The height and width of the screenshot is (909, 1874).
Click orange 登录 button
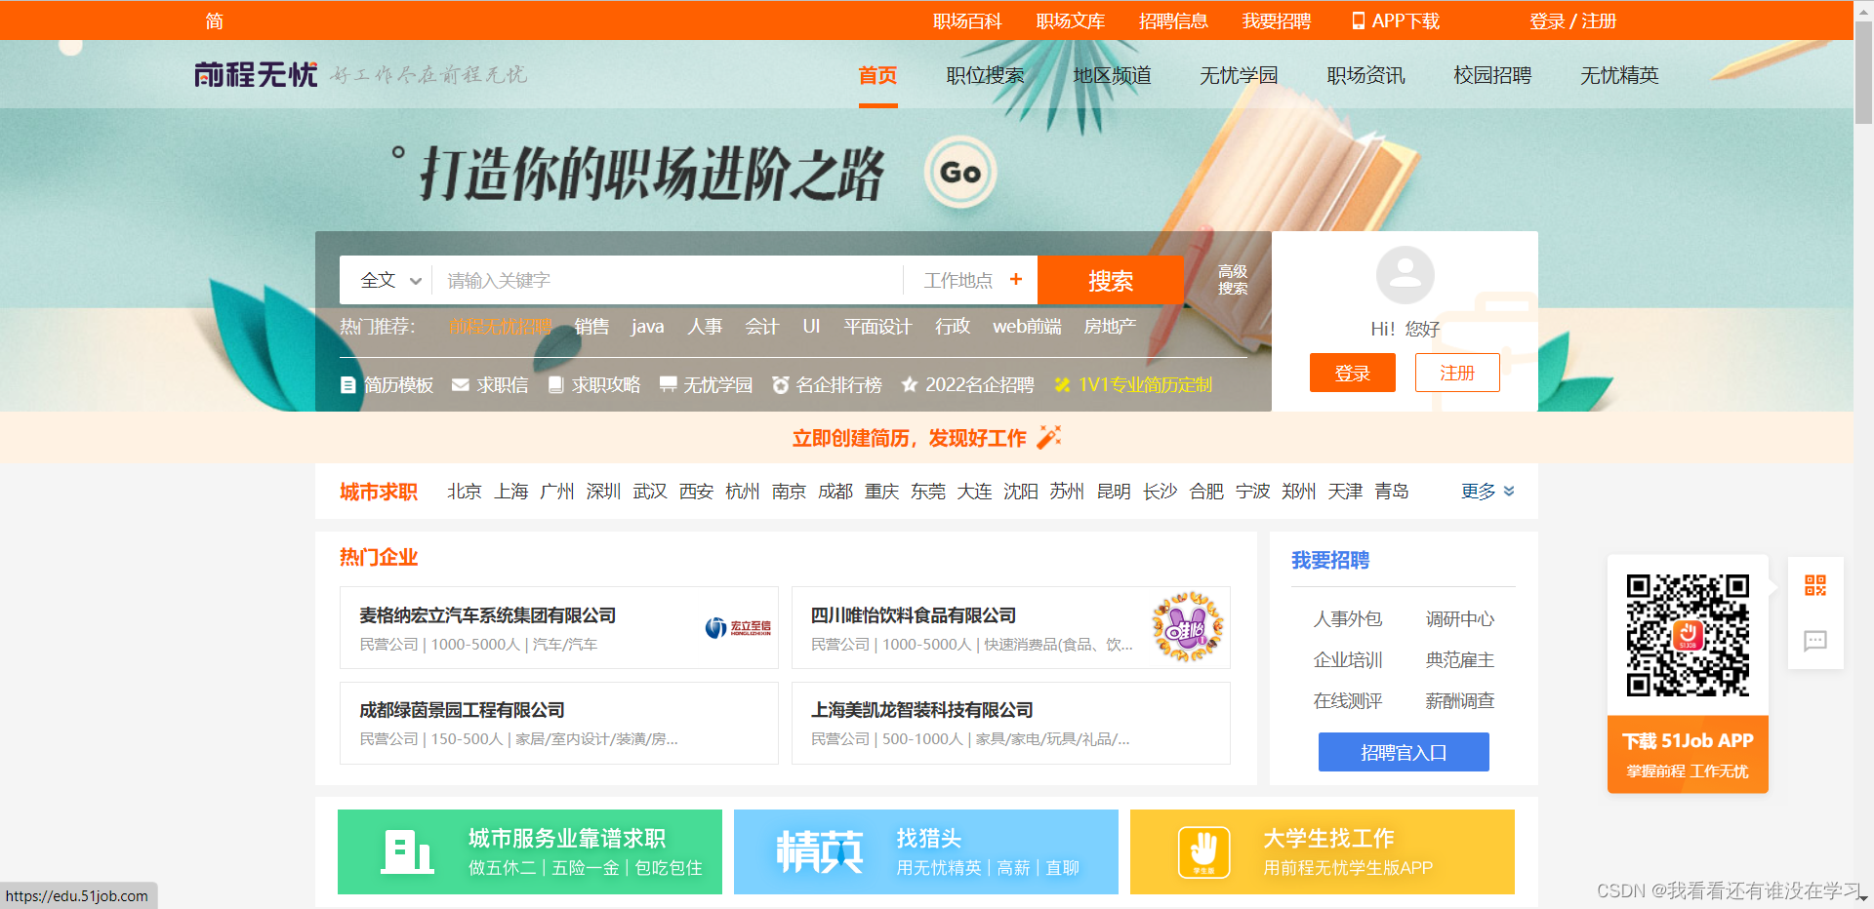[x=1353, y=373]
